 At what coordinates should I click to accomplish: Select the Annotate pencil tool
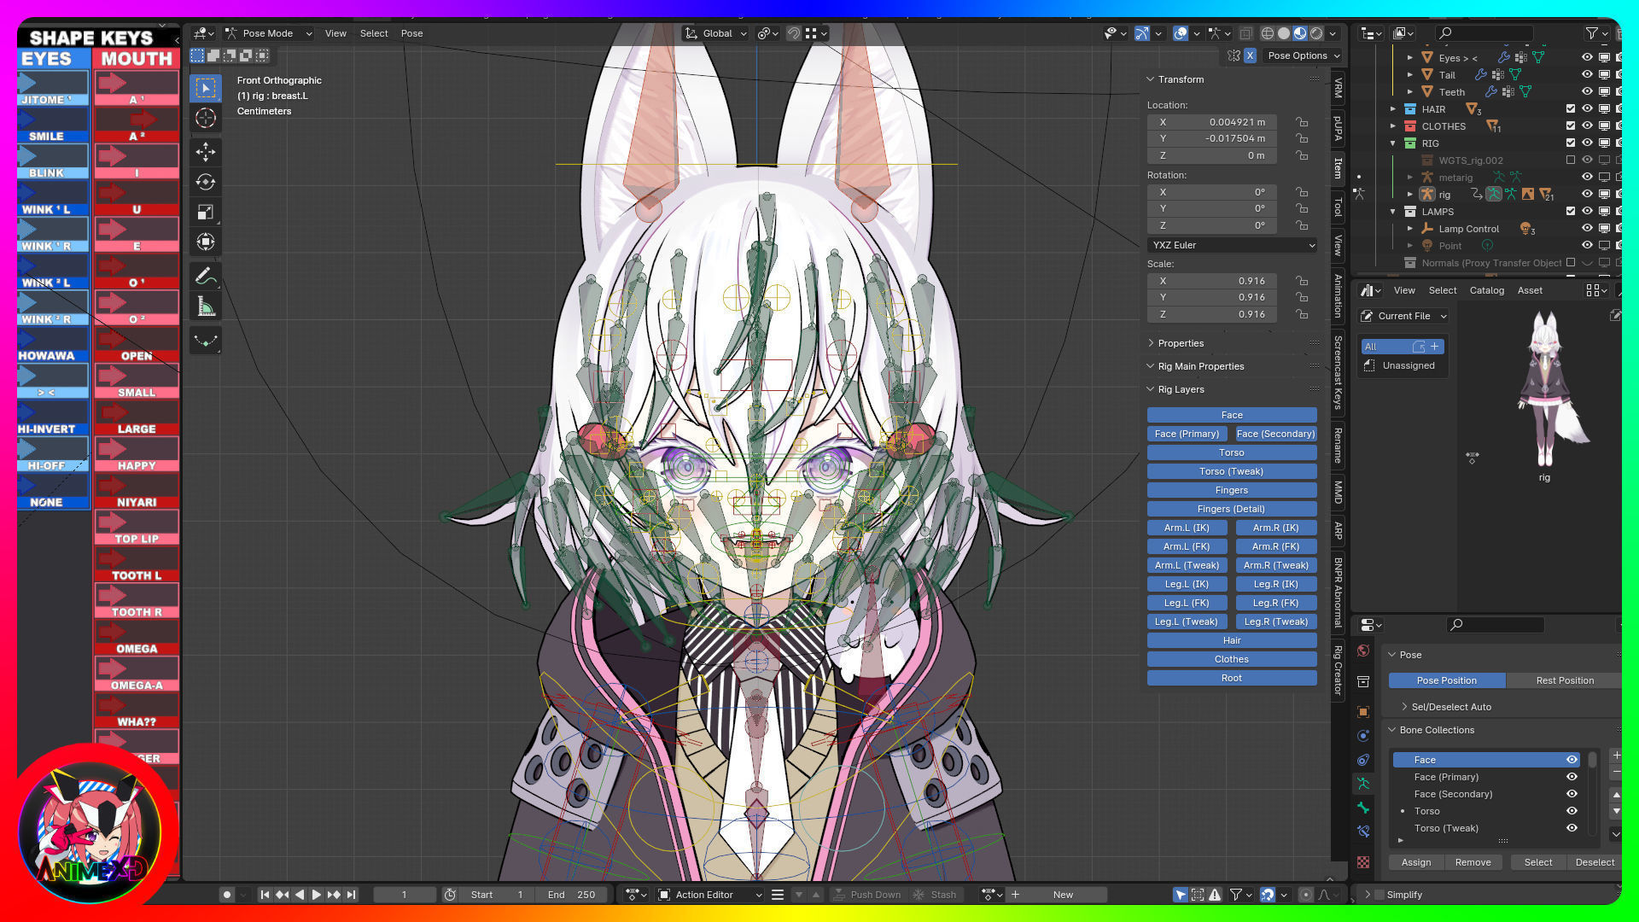[206, 277]
